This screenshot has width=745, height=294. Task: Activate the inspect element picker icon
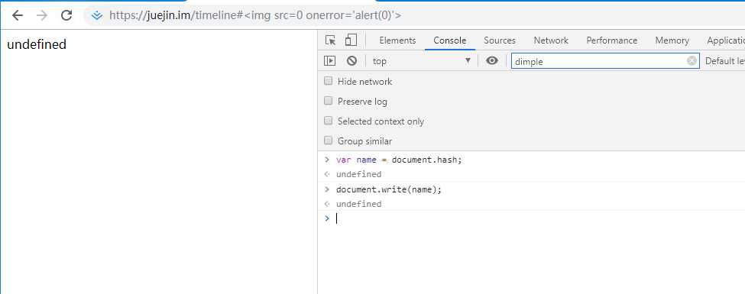pyautogui.click(x=331, y=40)
